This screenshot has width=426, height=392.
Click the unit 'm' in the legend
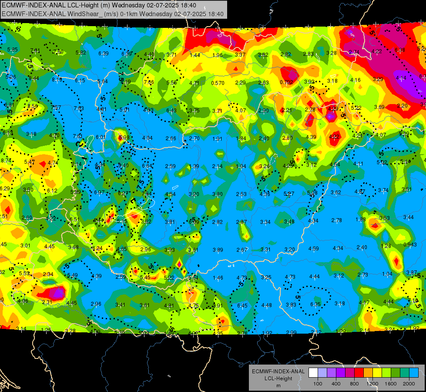(x=278, y=385)
